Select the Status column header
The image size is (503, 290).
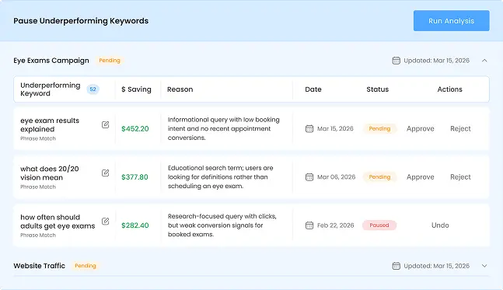[378, 89]
